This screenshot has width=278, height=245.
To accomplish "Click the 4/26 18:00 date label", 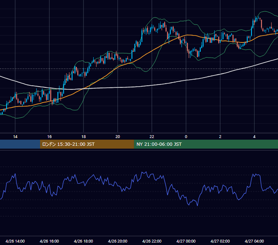I will click(x=83, y=241).
